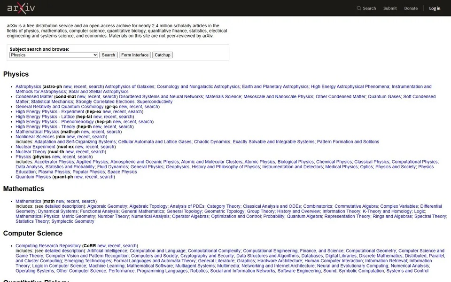
Task: Open the Donate page in header
Action: coord(411,8)
